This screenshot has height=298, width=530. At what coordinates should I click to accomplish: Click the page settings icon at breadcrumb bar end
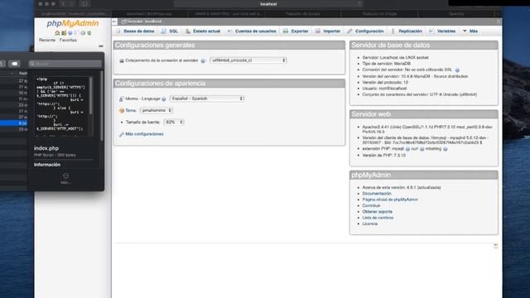coord(499,22)
